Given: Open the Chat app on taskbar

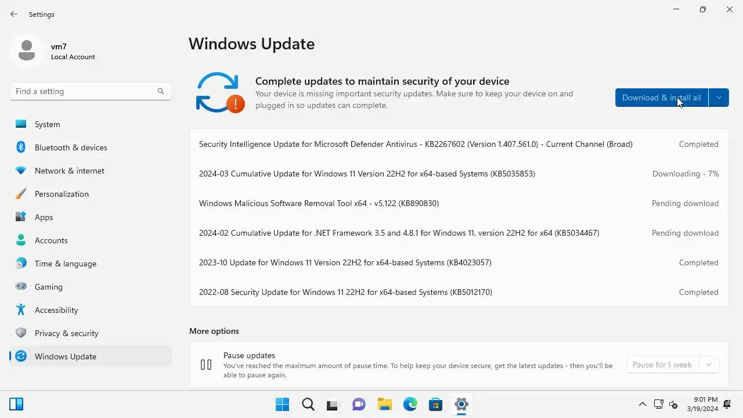Looking at the screenshot, I should [x=359, y=405].
